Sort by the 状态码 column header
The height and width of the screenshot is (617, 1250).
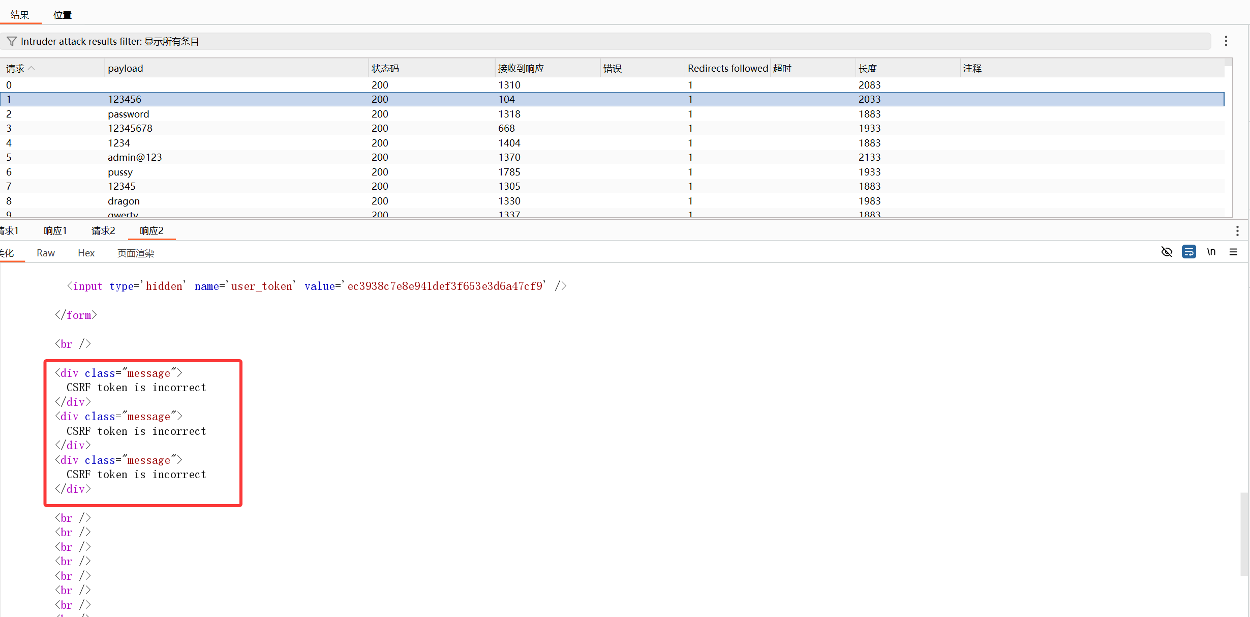pyautogui.click(x=432, y=68)
